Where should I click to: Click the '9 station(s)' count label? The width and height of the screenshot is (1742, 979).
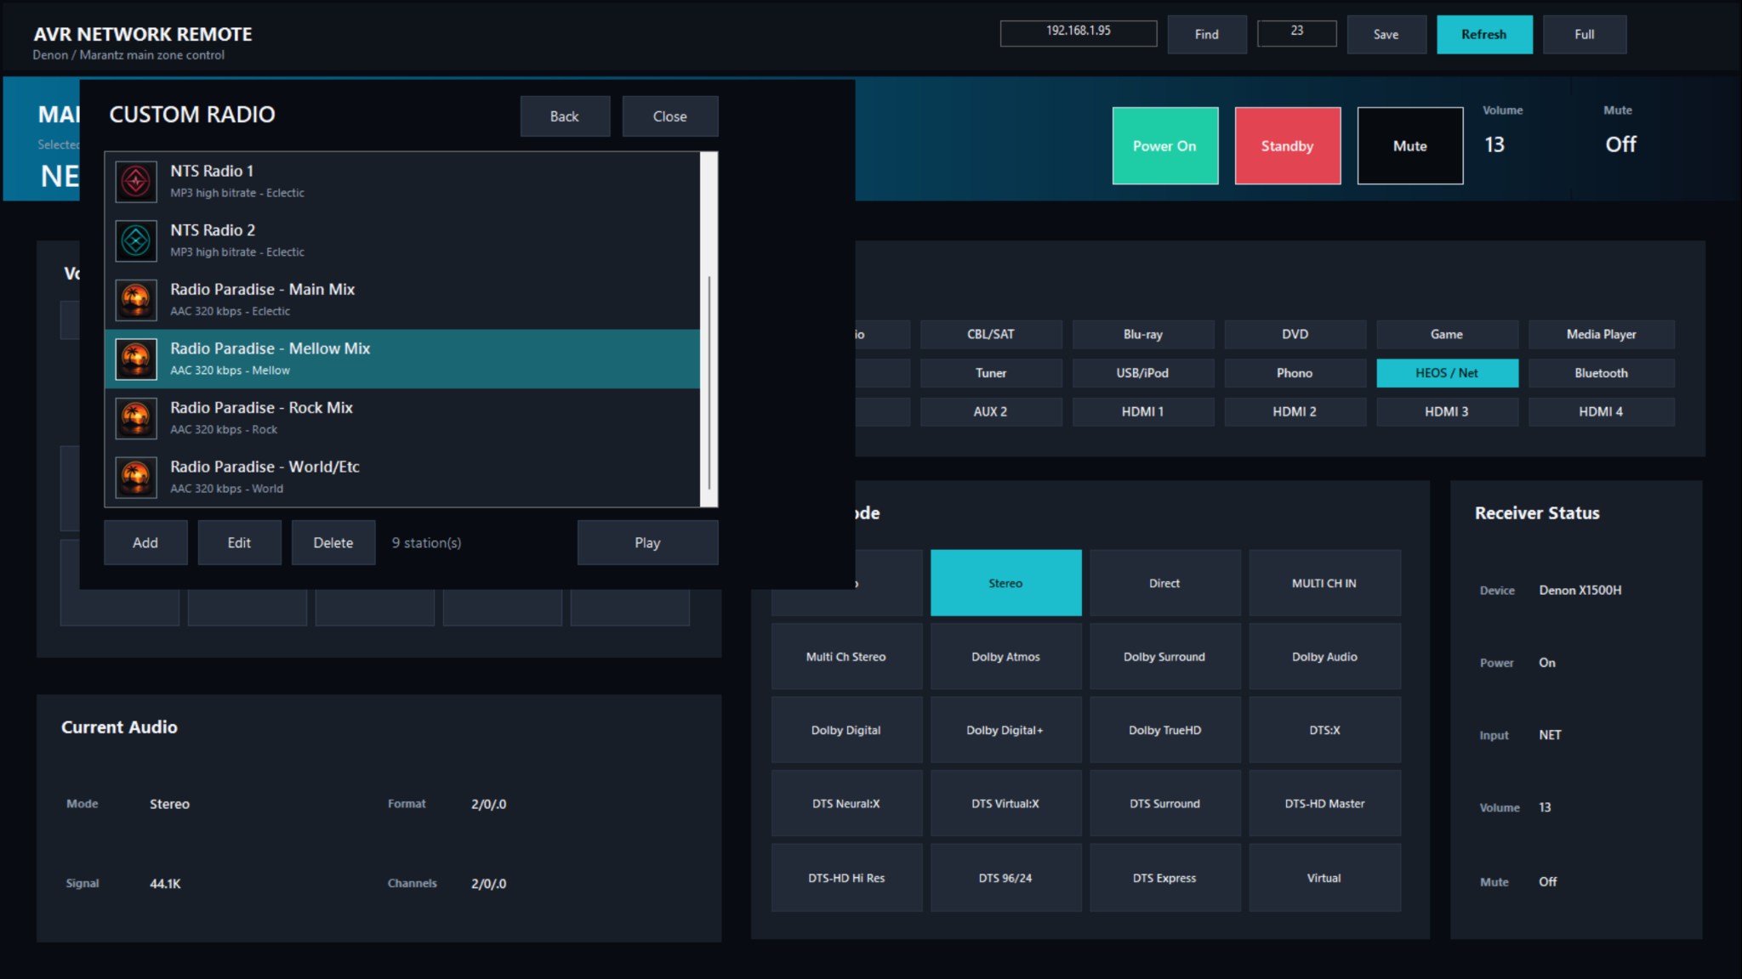(426, 543)
